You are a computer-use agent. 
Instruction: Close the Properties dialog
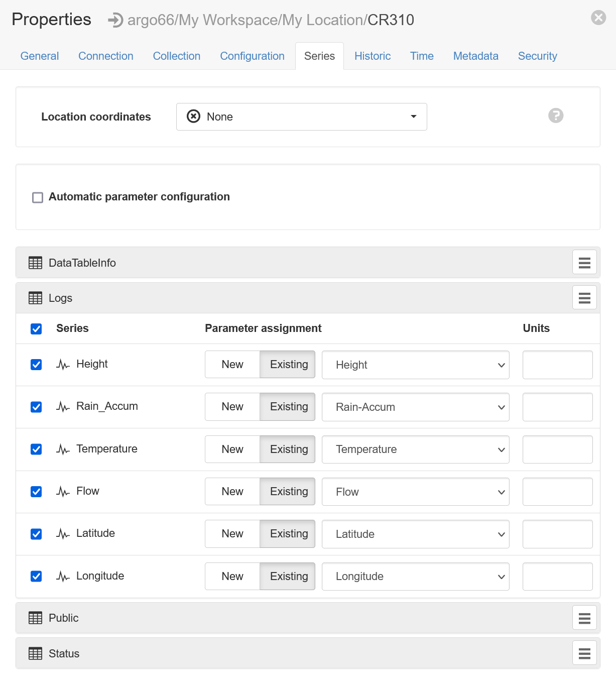point(598,18)
